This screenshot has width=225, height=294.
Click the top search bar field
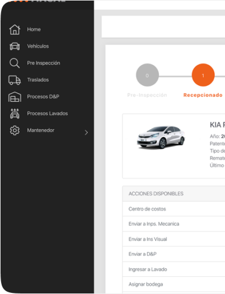coord(163,27)
